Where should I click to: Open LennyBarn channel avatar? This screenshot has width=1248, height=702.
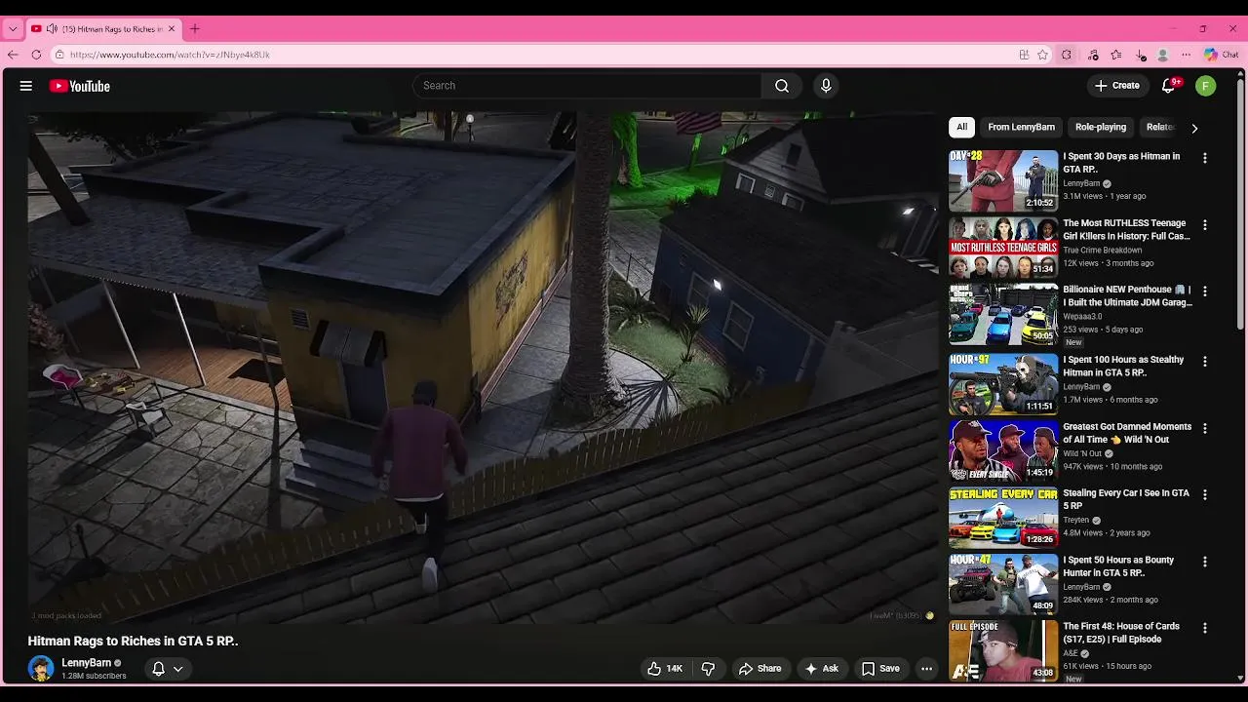click(41, 669)
